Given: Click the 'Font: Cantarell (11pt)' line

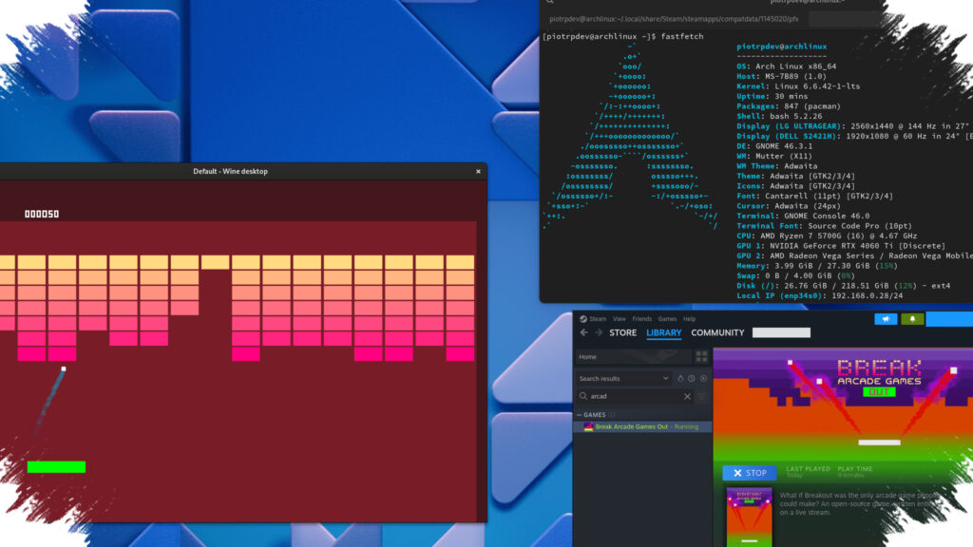Looking at the screenshot, I should 814,196.
